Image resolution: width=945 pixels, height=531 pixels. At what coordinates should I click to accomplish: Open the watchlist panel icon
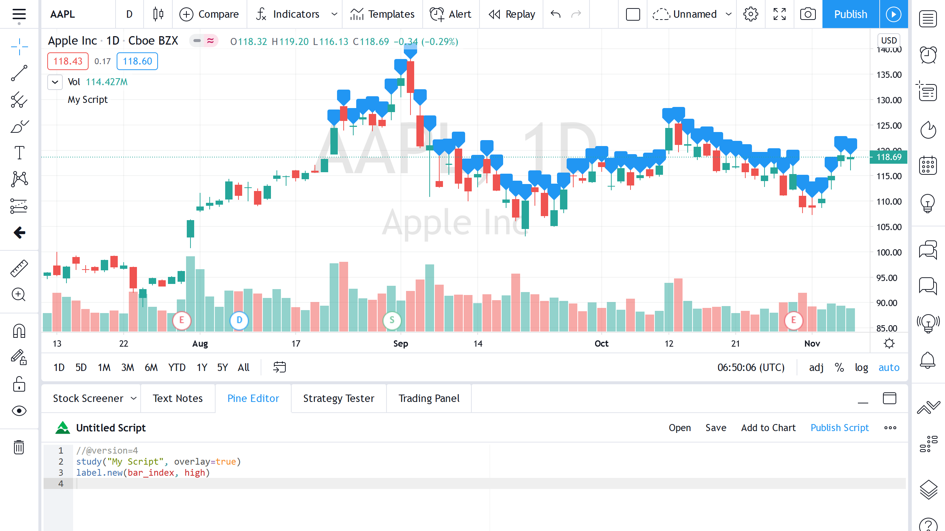pos(928,19)
